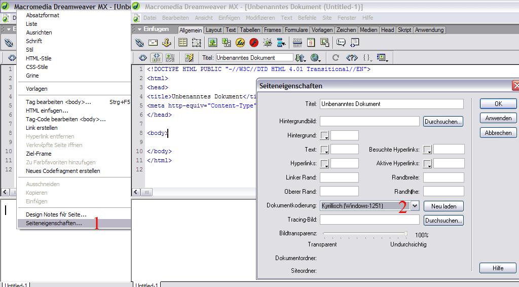Click the dialog Titel input field
519x287 pixels.
click(392, 104)
